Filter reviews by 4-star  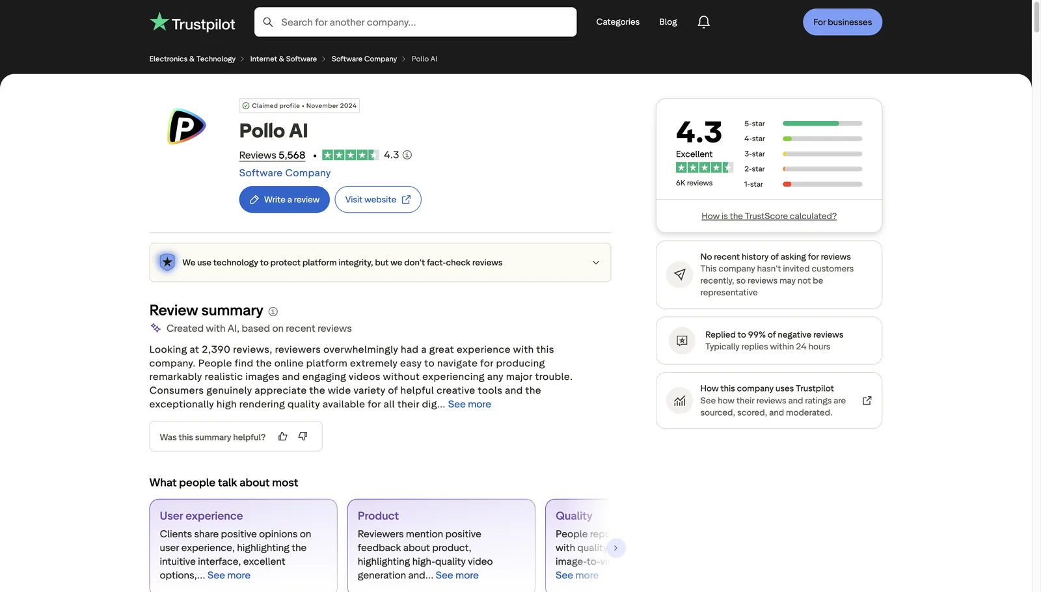[803, 139]
